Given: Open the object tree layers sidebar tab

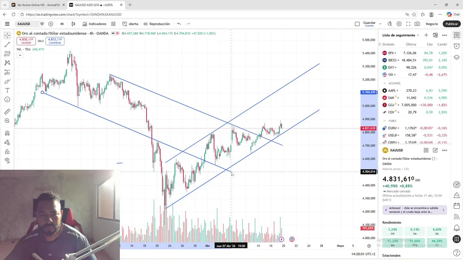Looking at the screenshot, I should [x=456, y=57].
